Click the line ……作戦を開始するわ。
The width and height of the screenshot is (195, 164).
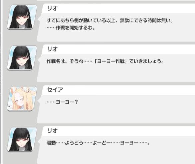71,28
